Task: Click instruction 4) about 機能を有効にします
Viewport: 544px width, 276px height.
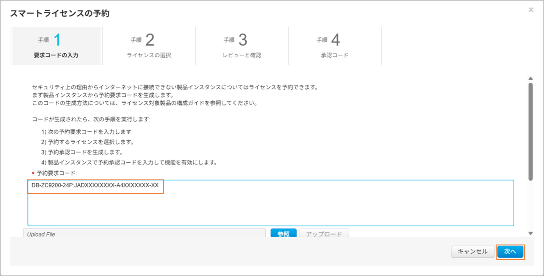Action: pos(129,163)
